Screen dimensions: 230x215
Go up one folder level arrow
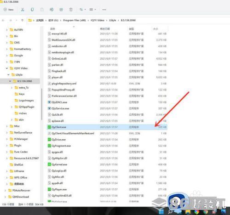(x=23, y=20)
